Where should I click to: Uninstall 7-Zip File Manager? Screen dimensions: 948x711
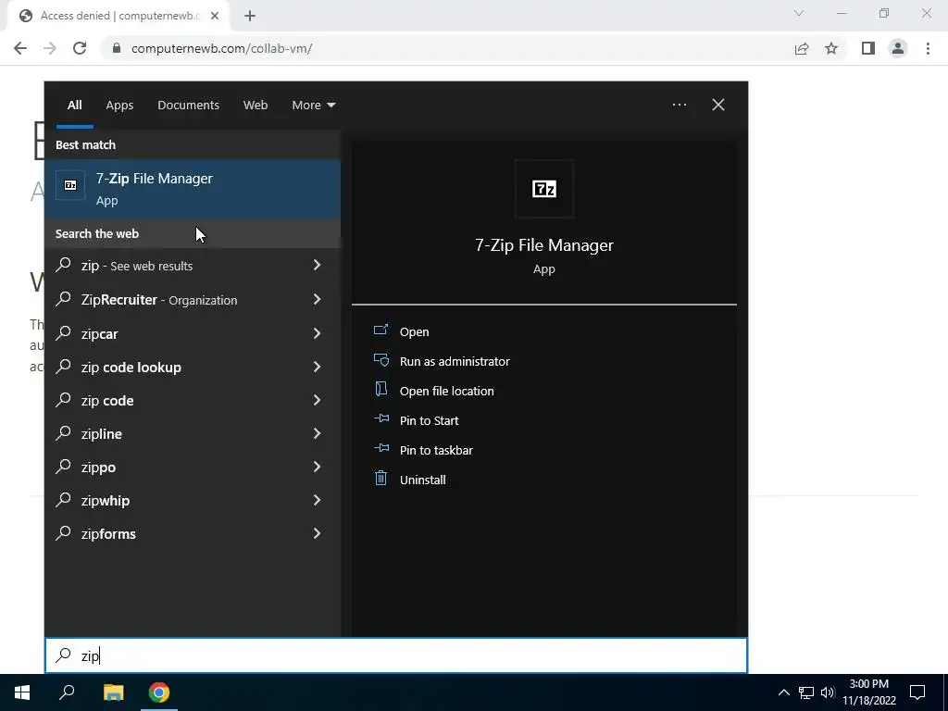(x=422, y=480)
